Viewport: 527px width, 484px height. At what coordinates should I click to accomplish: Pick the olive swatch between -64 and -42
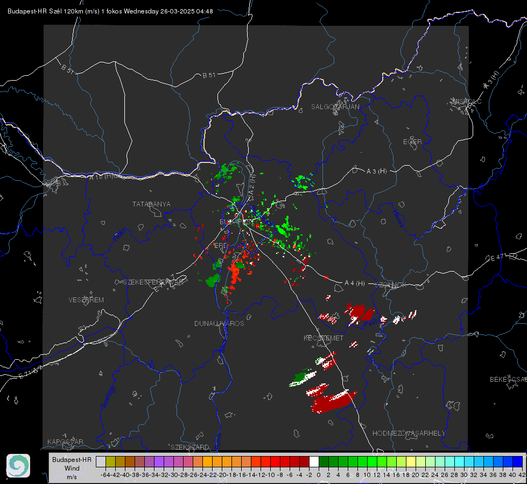pyautogui.click(x=110, y=461)
